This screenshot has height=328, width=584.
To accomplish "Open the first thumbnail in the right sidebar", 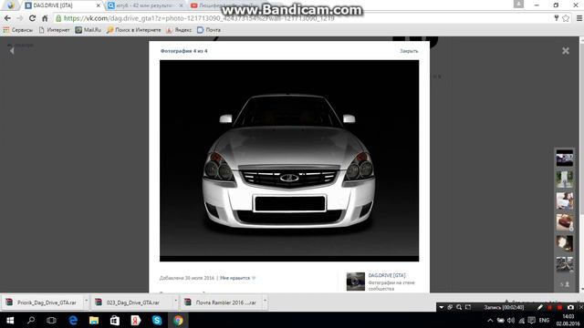I will [x=564, y=158].
